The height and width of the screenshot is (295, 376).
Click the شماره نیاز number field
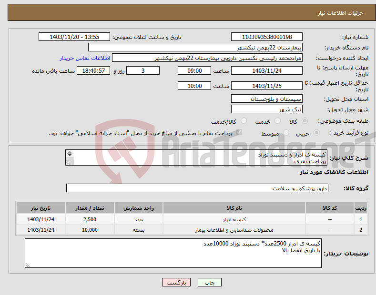(267, 37)
